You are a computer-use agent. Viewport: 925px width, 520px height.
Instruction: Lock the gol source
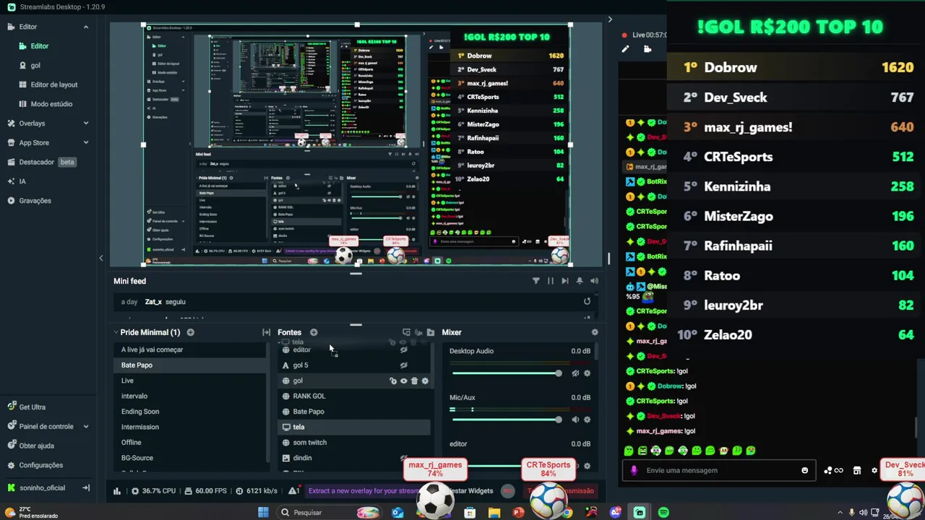[393, 381]
